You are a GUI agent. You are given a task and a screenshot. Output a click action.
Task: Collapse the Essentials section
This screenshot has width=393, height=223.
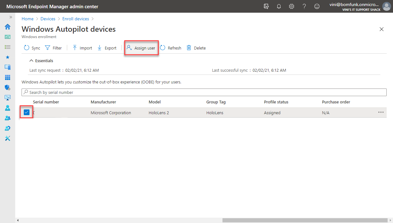(x=41, y=61)
